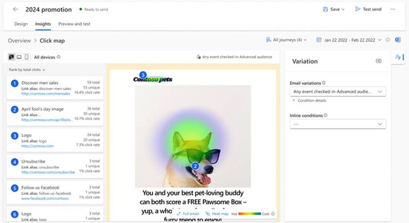This screenshot has height=223, width=409.
Task: Open the contoso.com/mensales link
Action: tap(46, 93)
